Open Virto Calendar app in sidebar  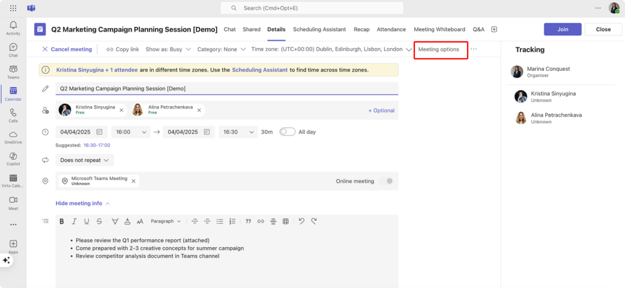pyautogui.click(x=13, y=181)
